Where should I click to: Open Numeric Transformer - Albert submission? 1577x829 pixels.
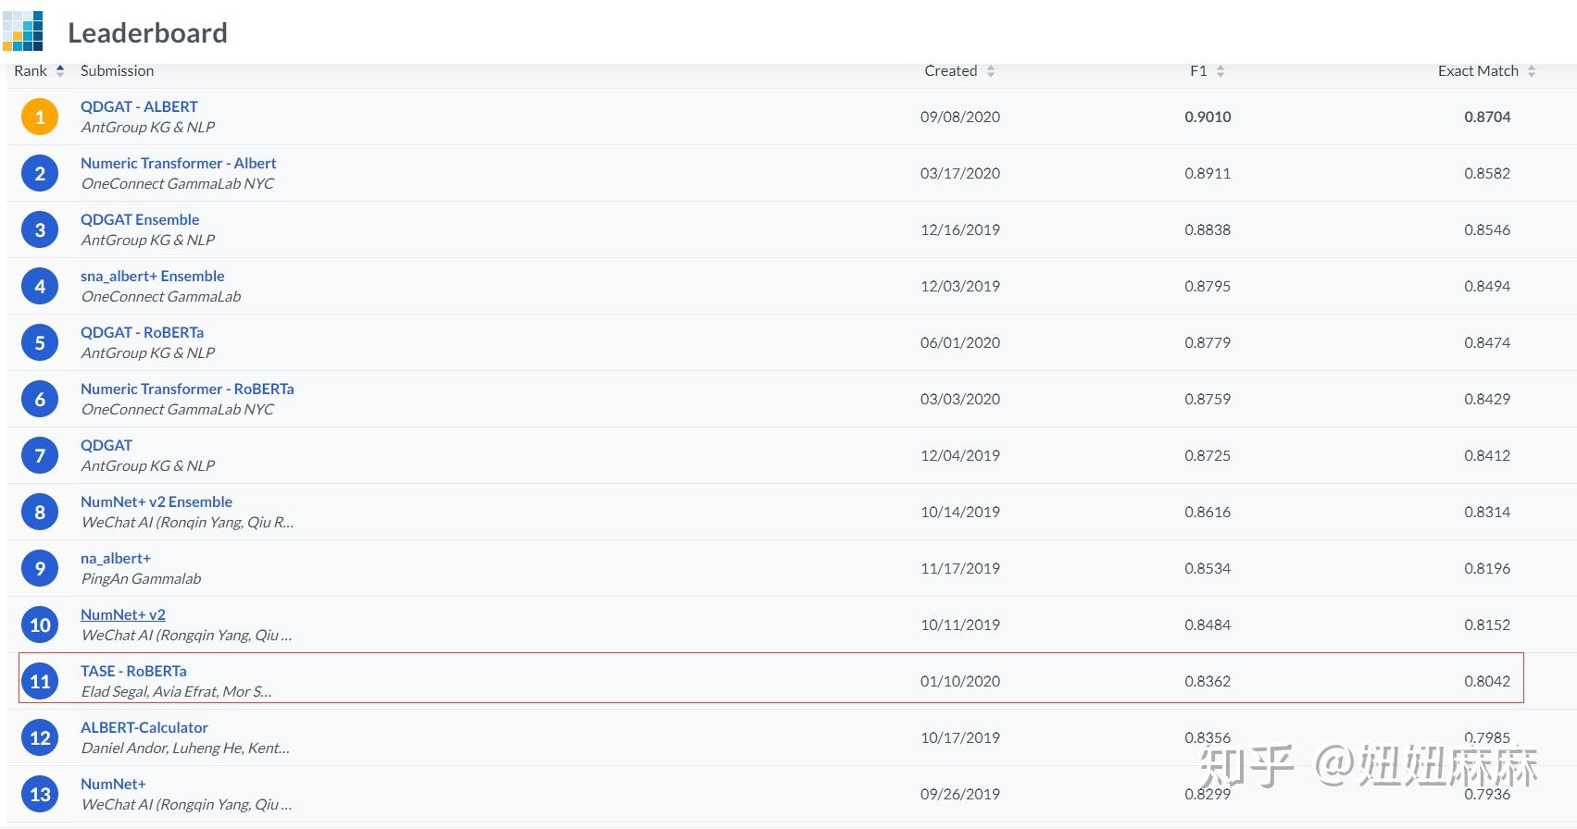179,163
